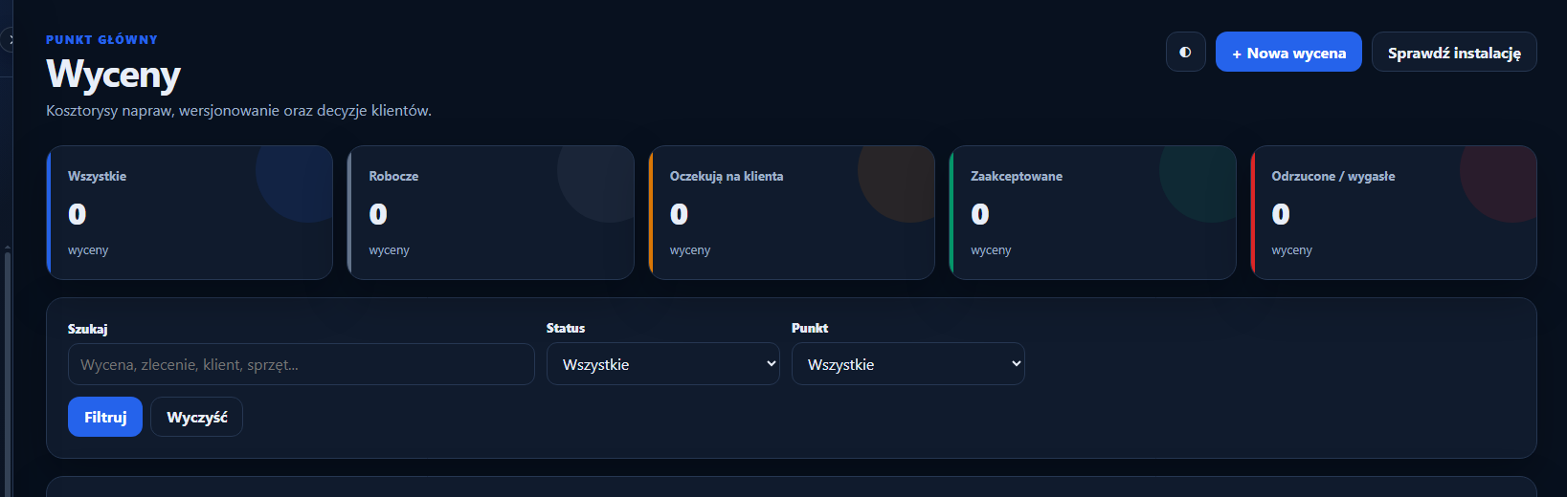Click the left sidebar scrollbar
The image size is (1567, 497).
pyautogui.click(x=8, y=371)
